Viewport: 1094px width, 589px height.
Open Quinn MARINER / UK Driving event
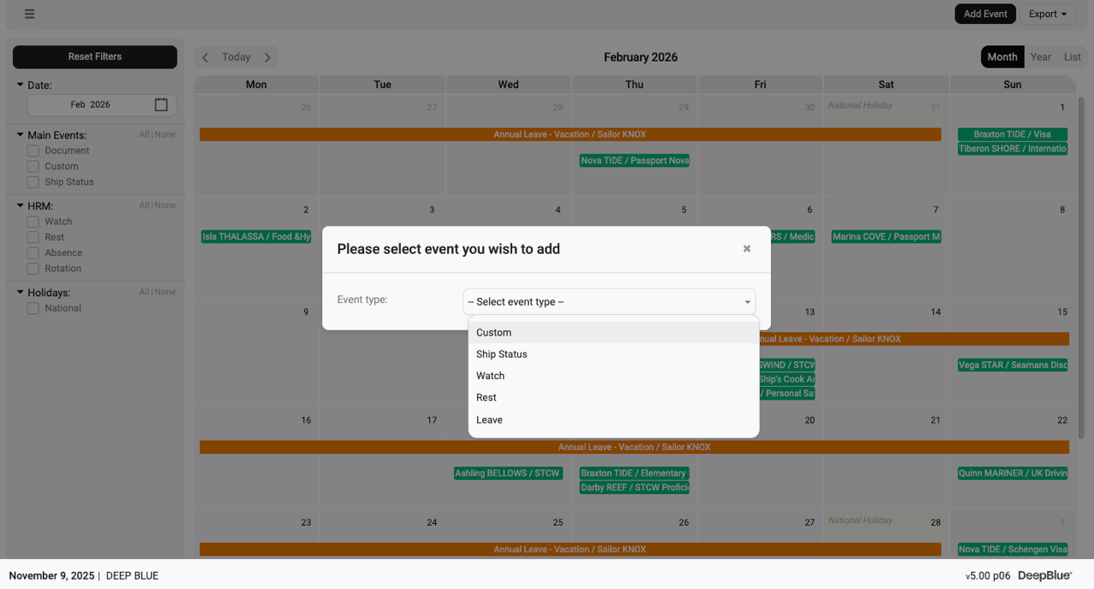(x=1013, y=473)
